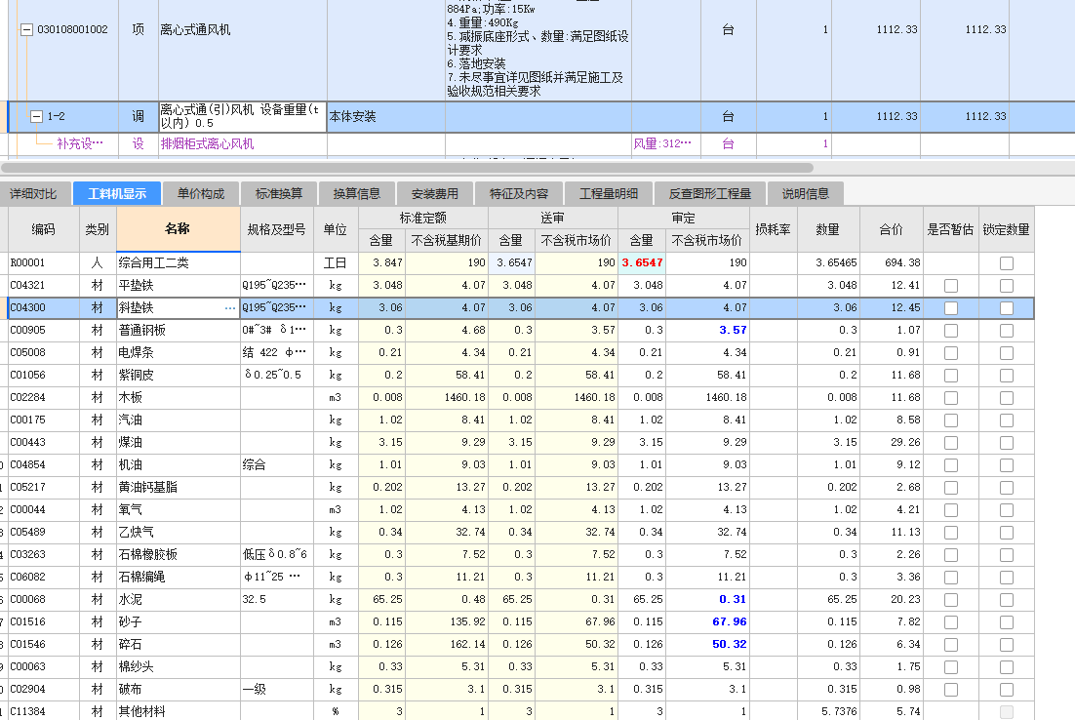Open the 单价构成 tab
The height and width of the screenshot is (720, 1075).
(201, 194)
